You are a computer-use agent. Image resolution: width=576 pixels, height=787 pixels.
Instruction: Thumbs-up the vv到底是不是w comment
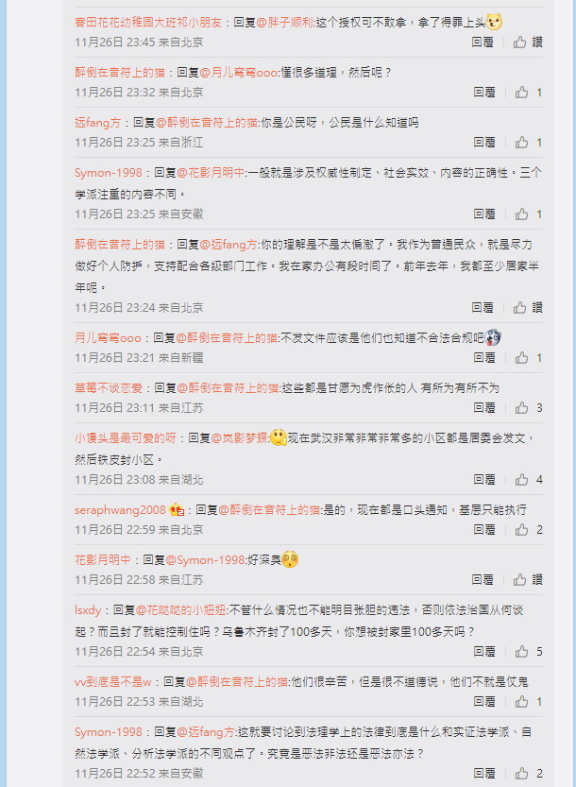tap(521, 702)
